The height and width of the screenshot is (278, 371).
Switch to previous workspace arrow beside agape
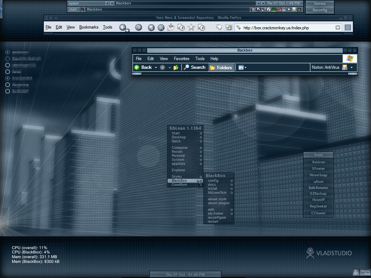pyautogui.click(x=107, y=3)
